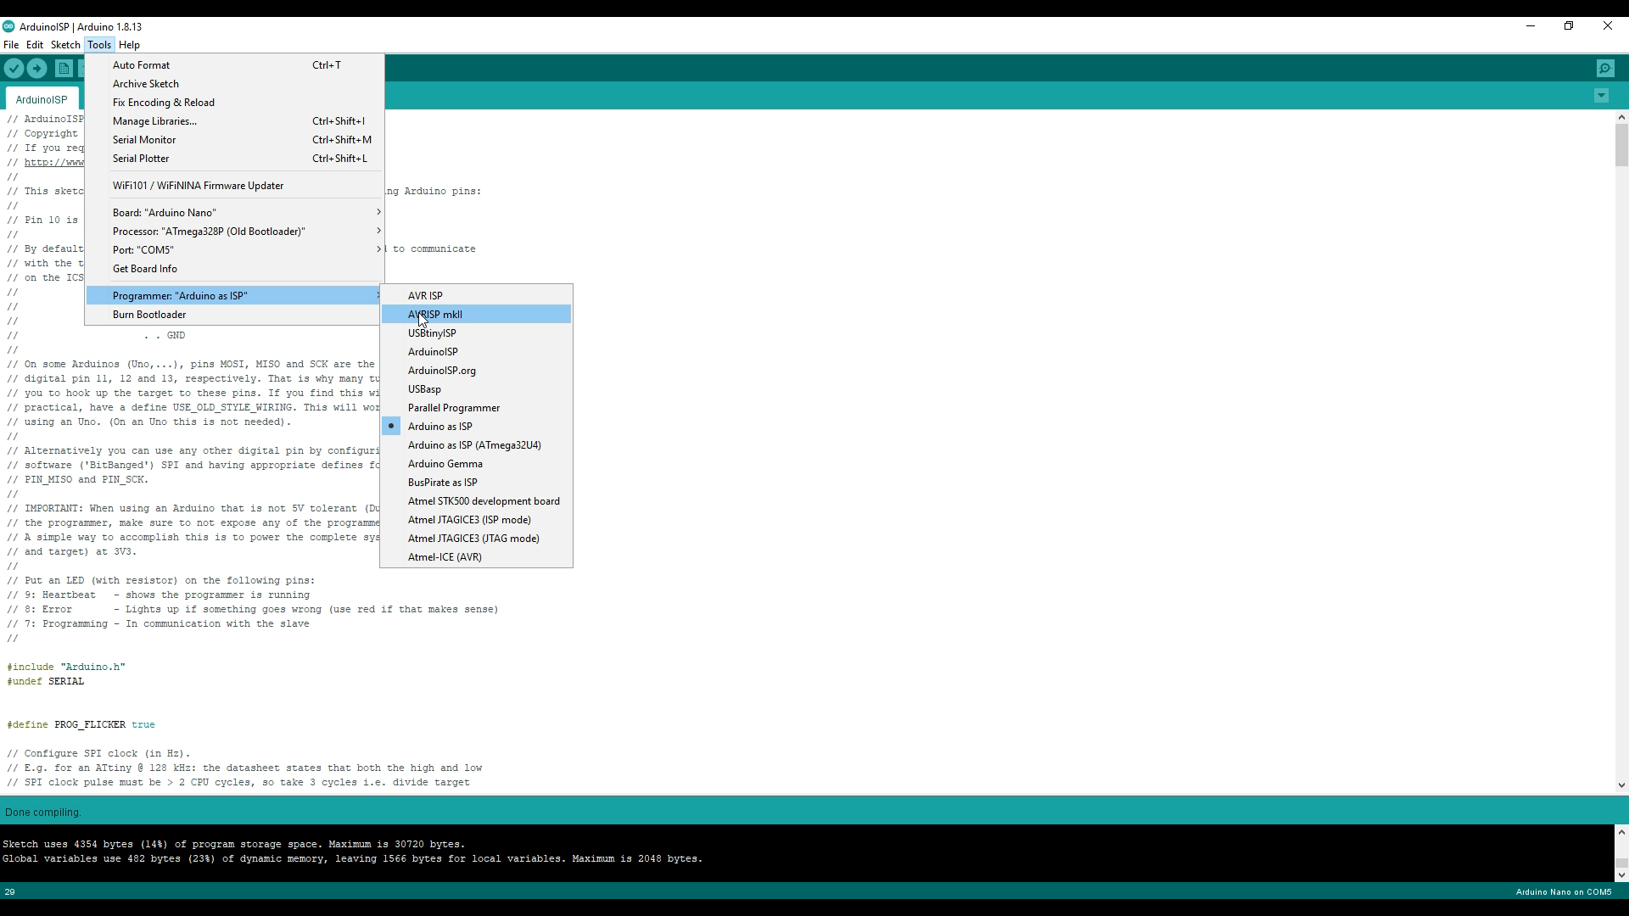The width and height of the screenshot is (1629, 916).
Task: Minimize the Arduino IDE window
Action: click(1531, 26)
